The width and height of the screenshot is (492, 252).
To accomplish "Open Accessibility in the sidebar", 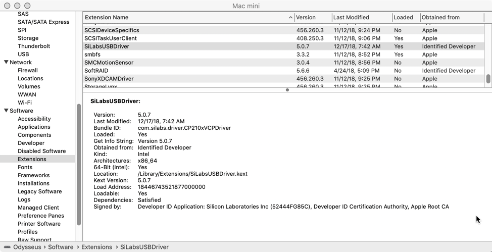I will [x=34, y=119].
